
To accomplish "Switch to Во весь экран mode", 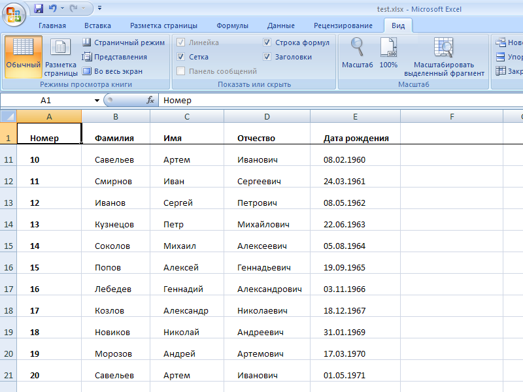I will pos(112,71).
